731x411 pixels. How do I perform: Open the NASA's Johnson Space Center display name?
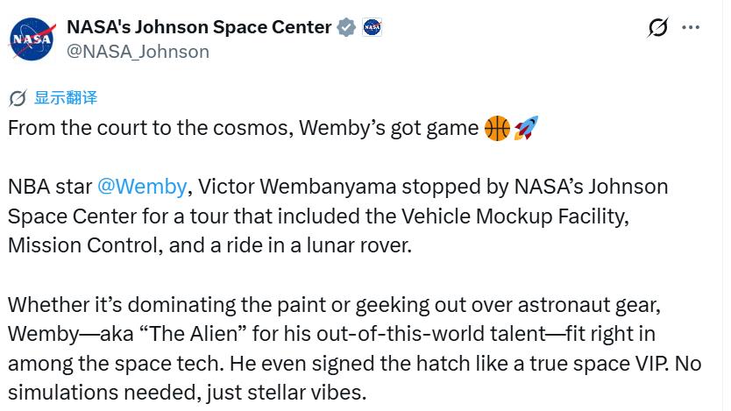click(x=199, y=27)
